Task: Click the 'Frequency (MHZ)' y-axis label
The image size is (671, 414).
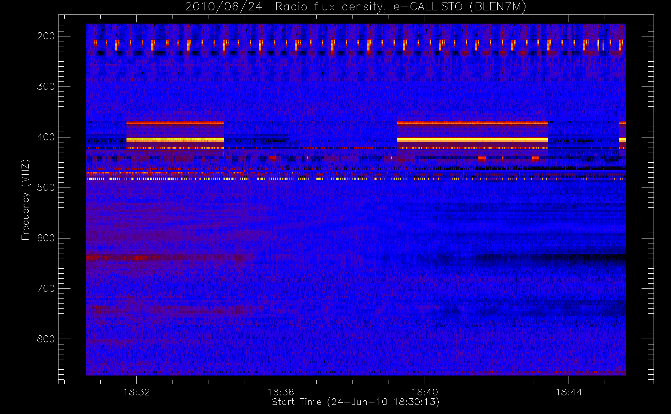Action: [26, 200]
